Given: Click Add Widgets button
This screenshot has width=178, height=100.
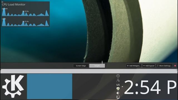Looking at the screenshot, I should pos(134,66).
